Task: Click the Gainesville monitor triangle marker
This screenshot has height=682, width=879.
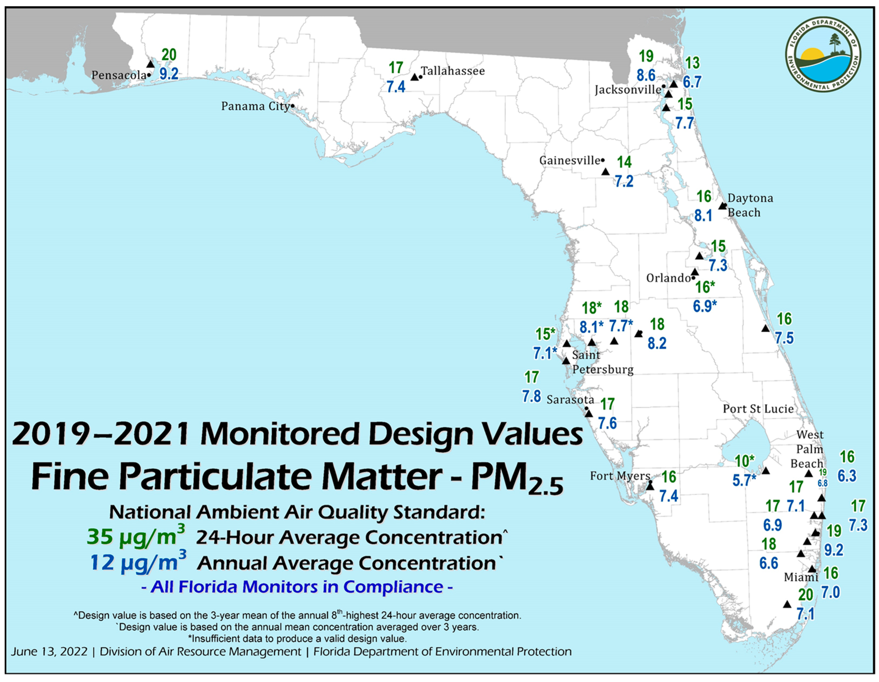Action: point(605,172)
